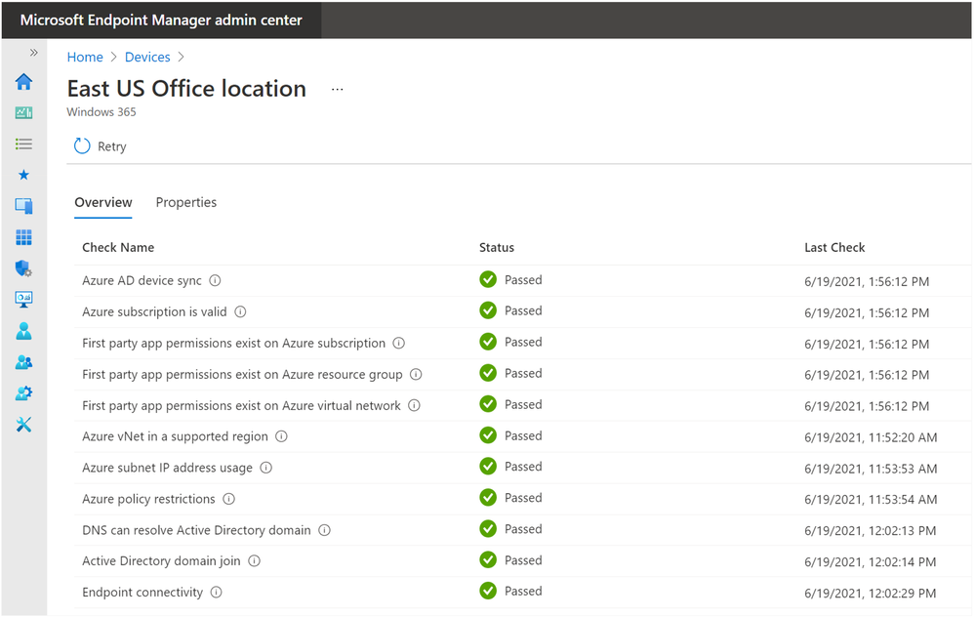Viewport: 975px width, 617px height.
Task: Open the All services list icon
Action: click(23, 144)
